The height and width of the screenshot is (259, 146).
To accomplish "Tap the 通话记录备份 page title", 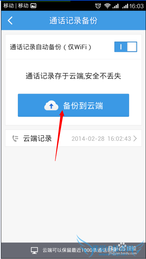I will (73, 21).
